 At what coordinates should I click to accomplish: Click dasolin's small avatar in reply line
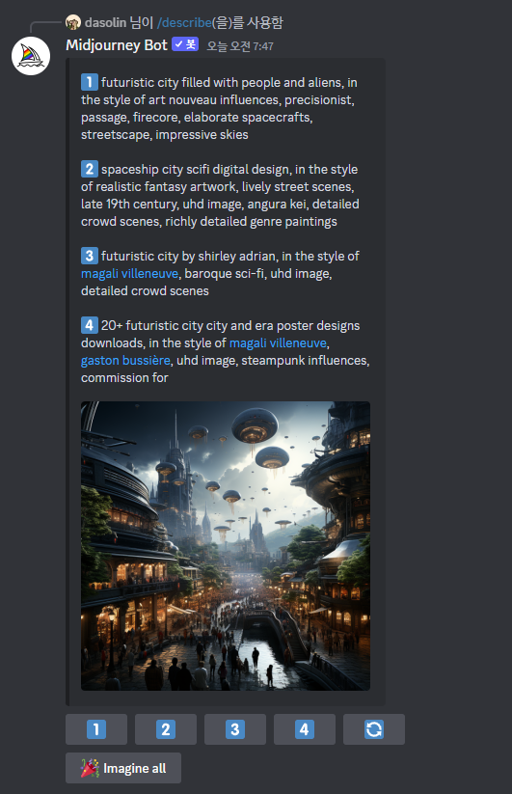pyautogui.click(x=73, y=22)
